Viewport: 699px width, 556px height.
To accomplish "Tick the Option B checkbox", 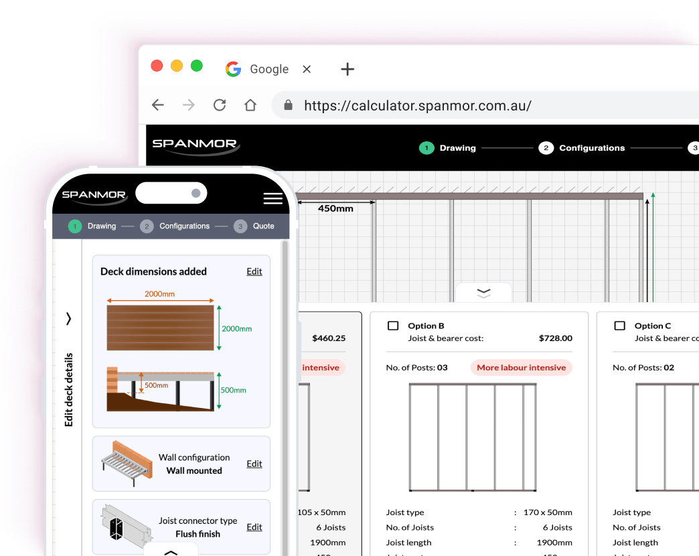I will [393, 326].
